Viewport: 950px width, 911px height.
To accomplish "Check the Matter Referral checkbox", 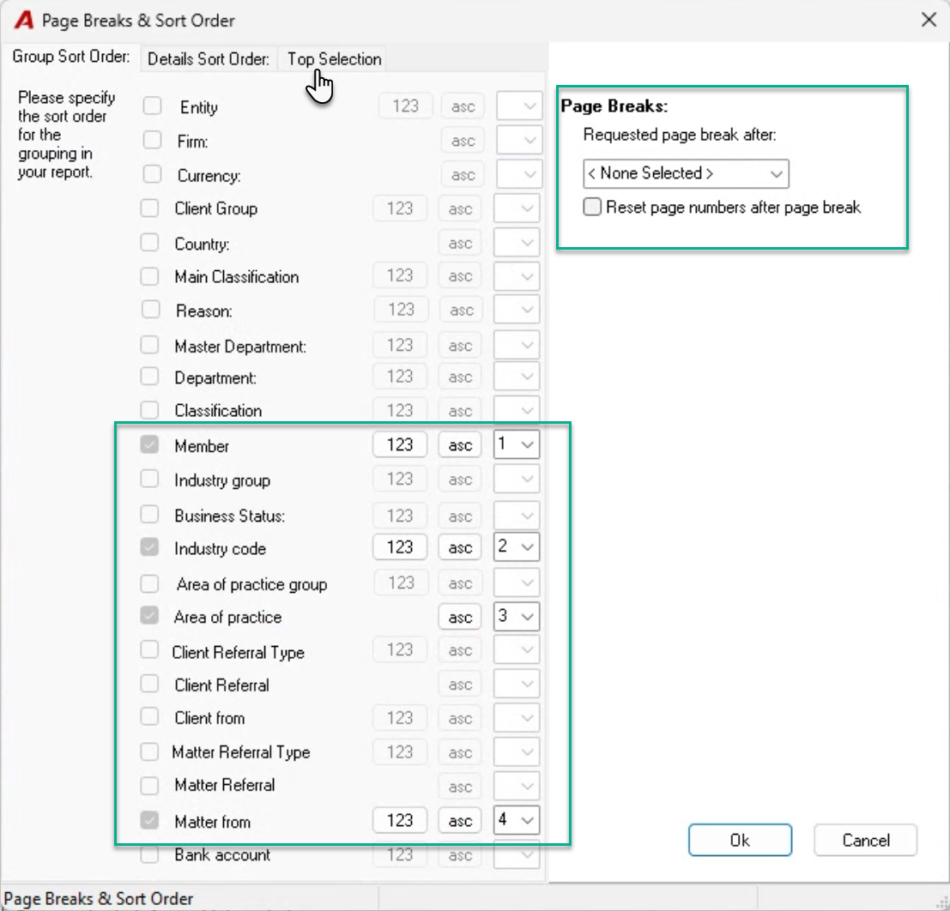I will tap(149, 786).
